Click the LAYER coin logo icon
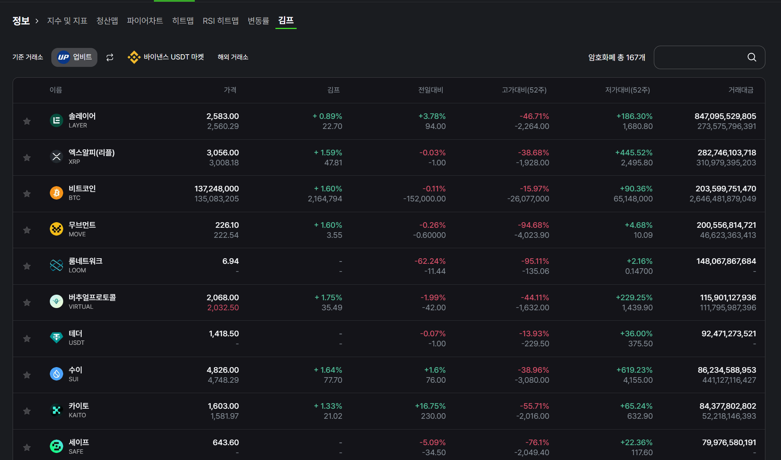Screen dimensions: 781x460 point(57,120)
